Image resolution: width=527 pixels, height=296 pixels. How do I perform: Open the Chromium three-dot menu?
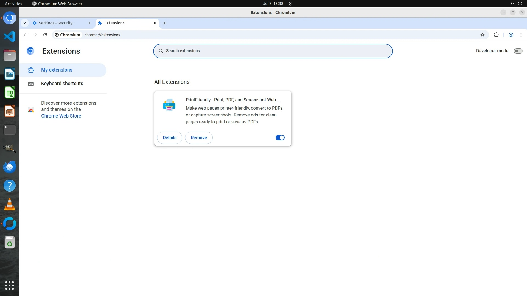(521, 35)
